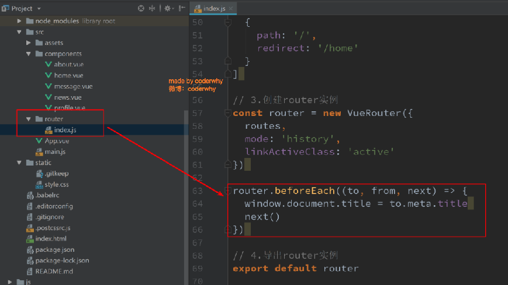508x285 pixels.
Task: Click the Vue icon next to news.vue
Action: coord(49,97)
